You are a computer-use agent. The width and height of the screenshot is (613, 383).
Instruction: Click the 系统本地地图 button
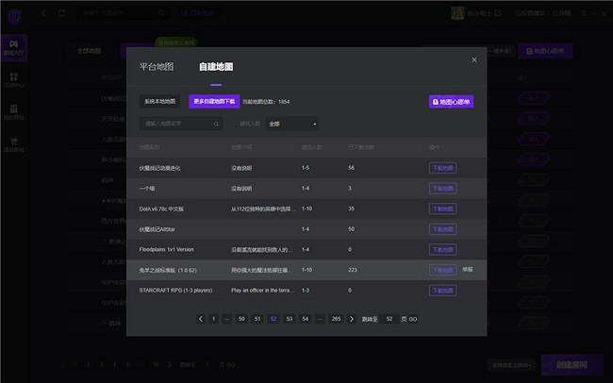click(x=161, y=101)
